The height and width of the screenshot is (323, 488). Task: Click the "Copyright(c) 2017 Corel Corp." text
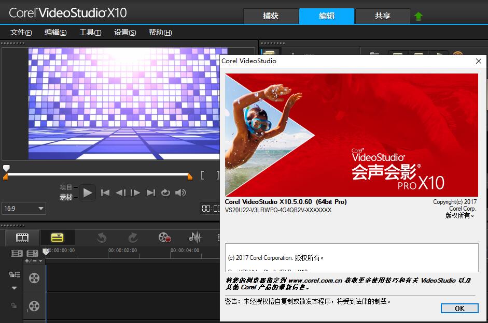pyautogui.click(x=455, y=205)
